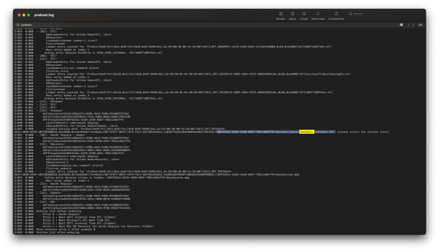The height and width of the screenshot is (252, 439).
Task: Click 'Entries list after ordering' line
Action: pyautogui.click(x=58, y=232)
